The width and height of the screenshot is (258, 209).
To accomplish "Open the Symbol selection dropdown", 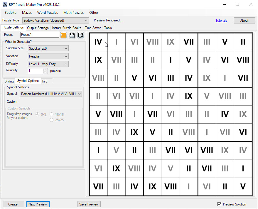I will click(x=79, y=94).
